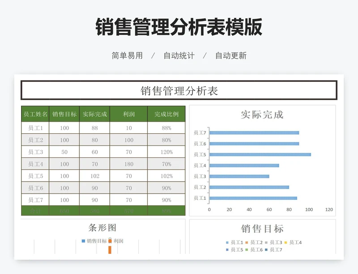
Task: Click the 员工2 legend entry in 销售目标 chart
Action: pyautogui.click(x=254, y=242)
